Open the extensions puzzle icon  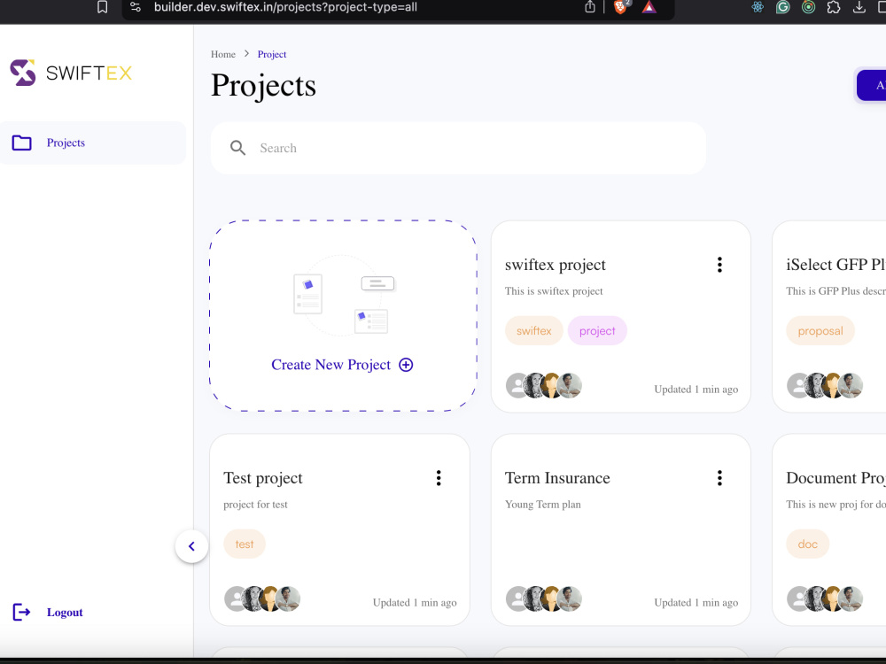tap(834, 7)
